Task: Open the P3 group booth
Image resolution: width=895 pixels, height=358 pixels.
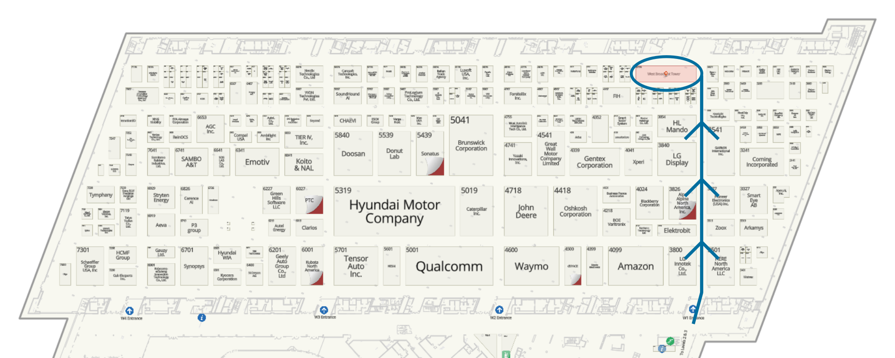Action: [x=194, y=228]
